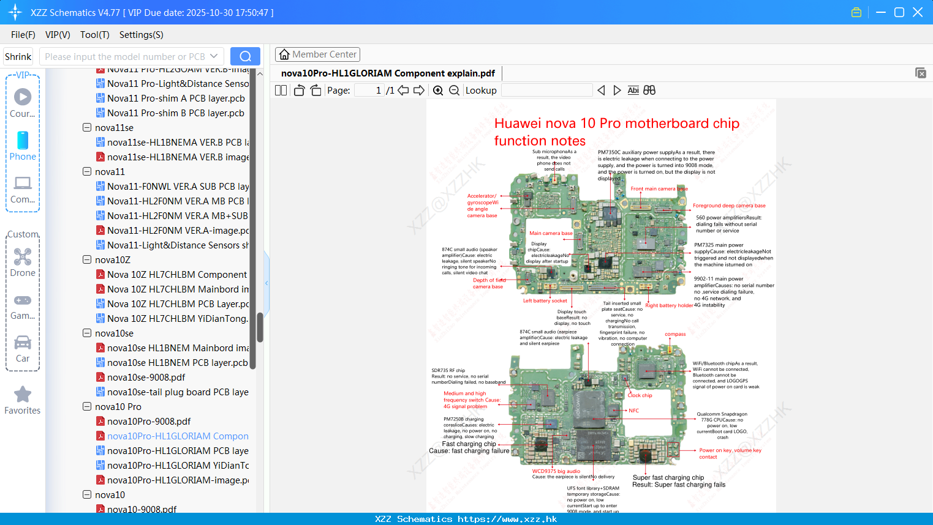Toggle the Abi whole-word match icon
The width and height of the screenshot is (933, 525).
click(633, 91)
